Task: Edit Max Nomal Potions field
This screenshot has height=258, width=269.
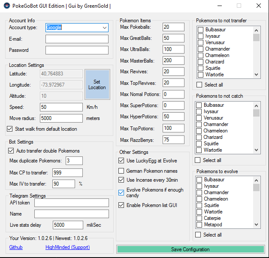Action: pos(173,94)
